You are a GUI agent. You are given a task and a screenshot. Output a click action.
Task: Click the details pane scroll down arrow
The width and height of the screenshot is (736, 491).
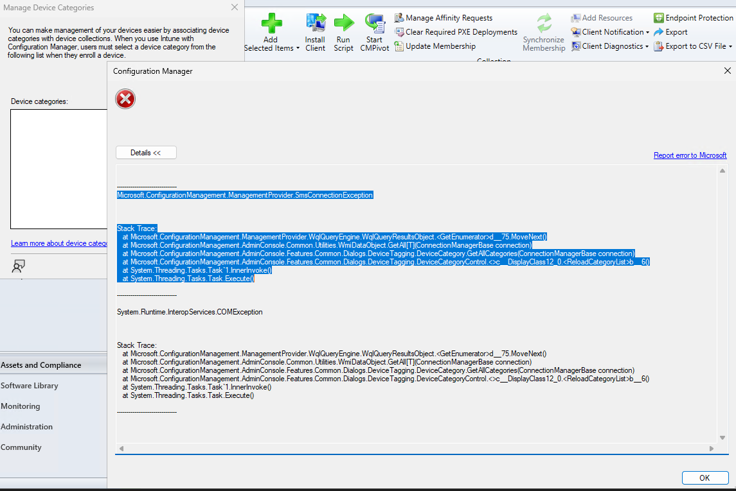(x=723, y=438)
